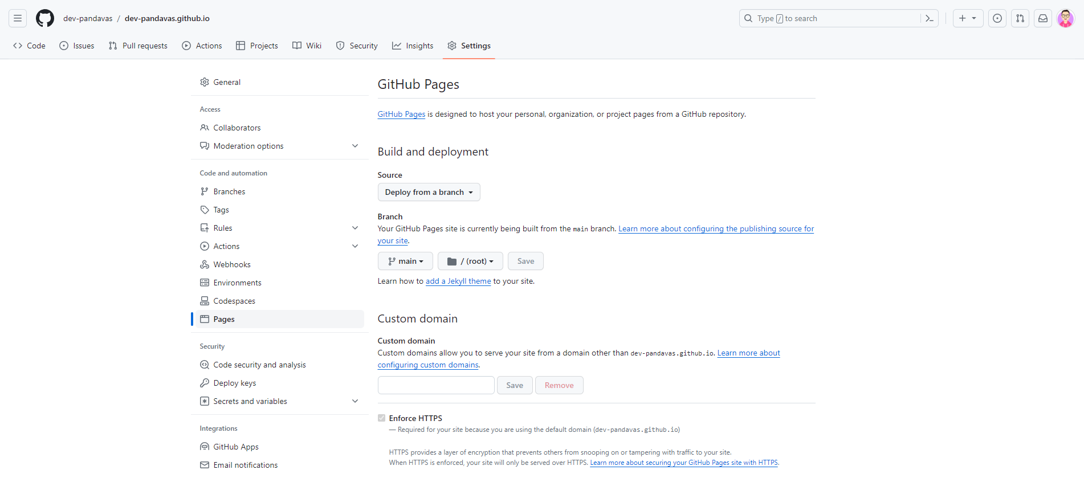Open the notifications inbox icon
The width and height of the screenshot is (1084, 482).
pyautogui.click(x=1043, y=18)
